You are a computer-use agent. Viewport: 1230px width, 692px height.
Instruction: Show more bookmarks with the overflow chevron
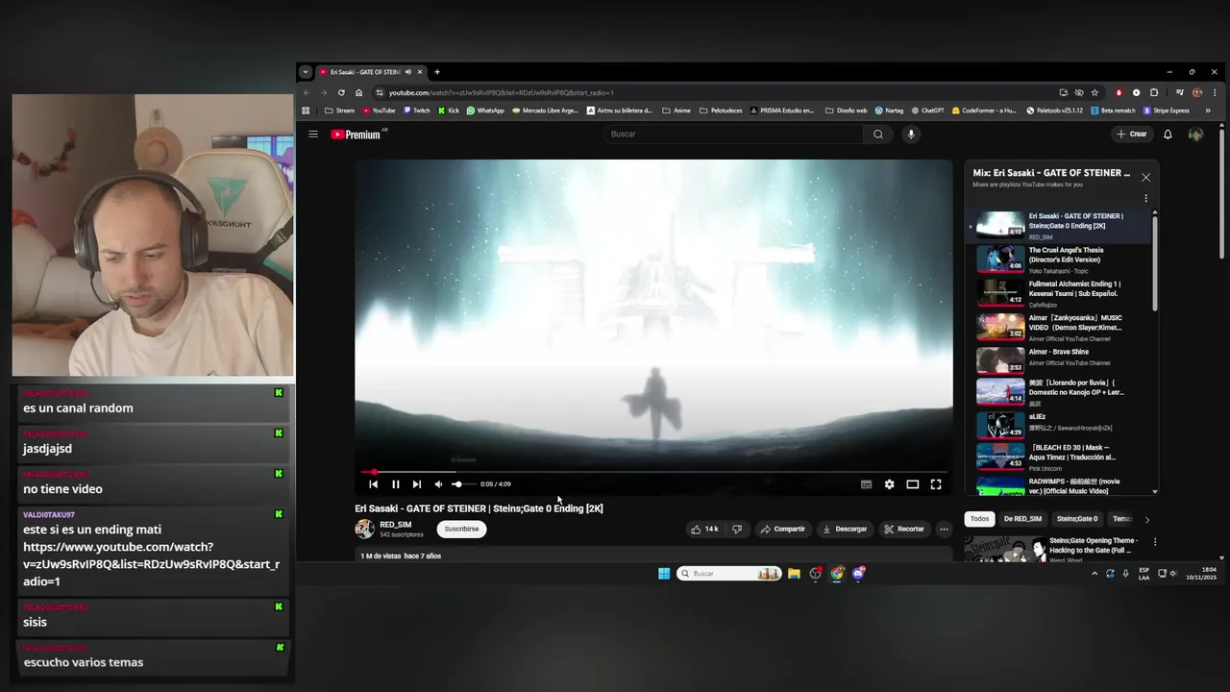(1209, 111)
